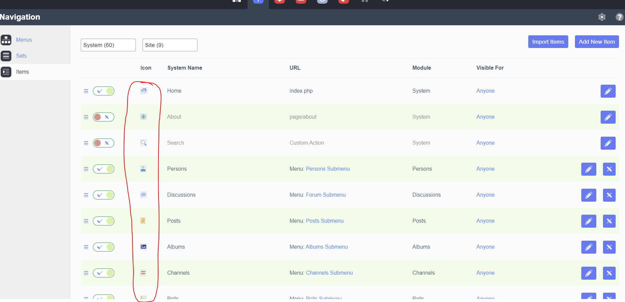The image size is (625, 302).
Task: Click the delete icon for Albums row
Action: click(609, 247)
